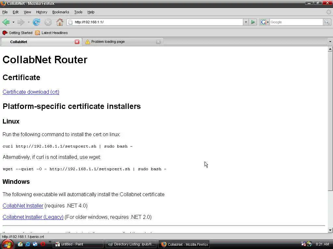Click the Stop loading icon
The height and width of the screenshot is (249, 333).
(48, 22)
